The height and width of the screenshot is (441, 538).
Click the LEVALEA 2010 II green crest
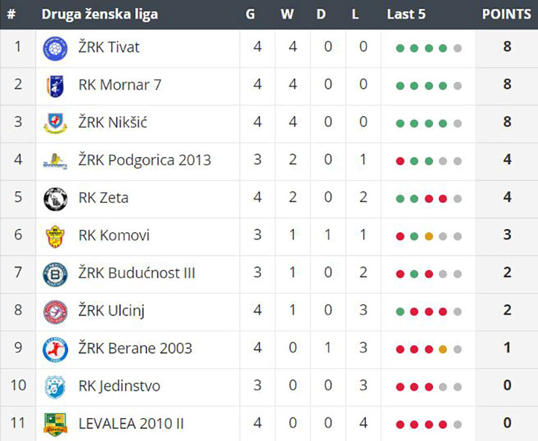[x=55, y=425]
